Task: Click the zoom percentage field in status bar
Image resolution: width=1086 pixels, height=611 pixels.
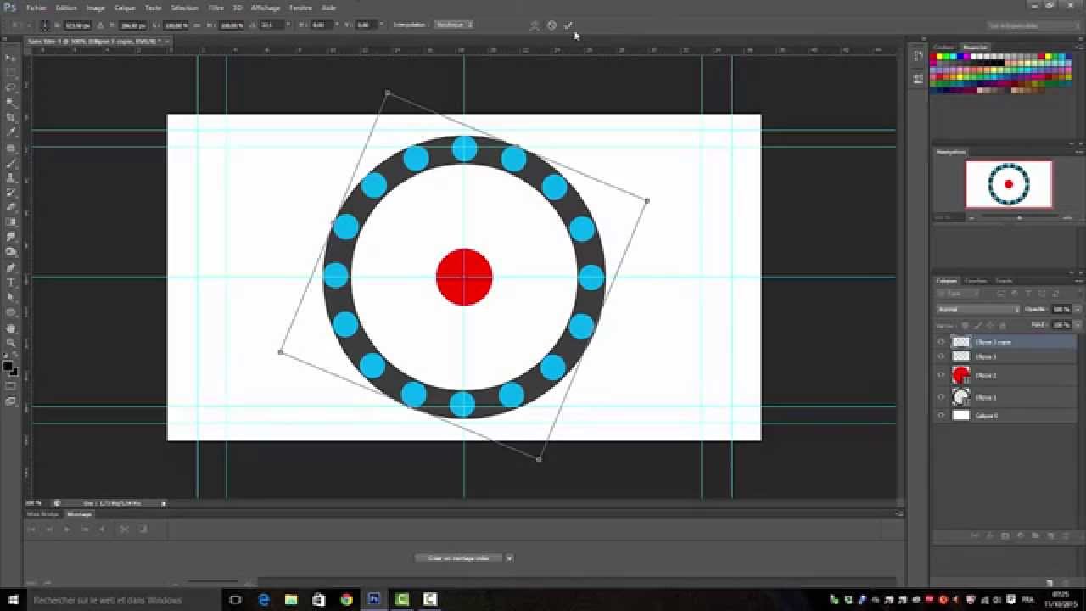Action: (x=36, y=503)
